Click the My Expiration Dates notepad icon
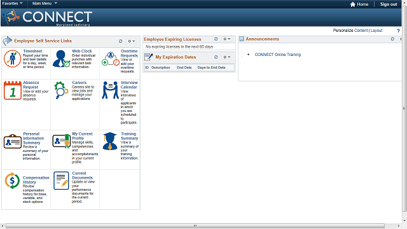This screenshot has height=229, width=407. pos(148,57)
